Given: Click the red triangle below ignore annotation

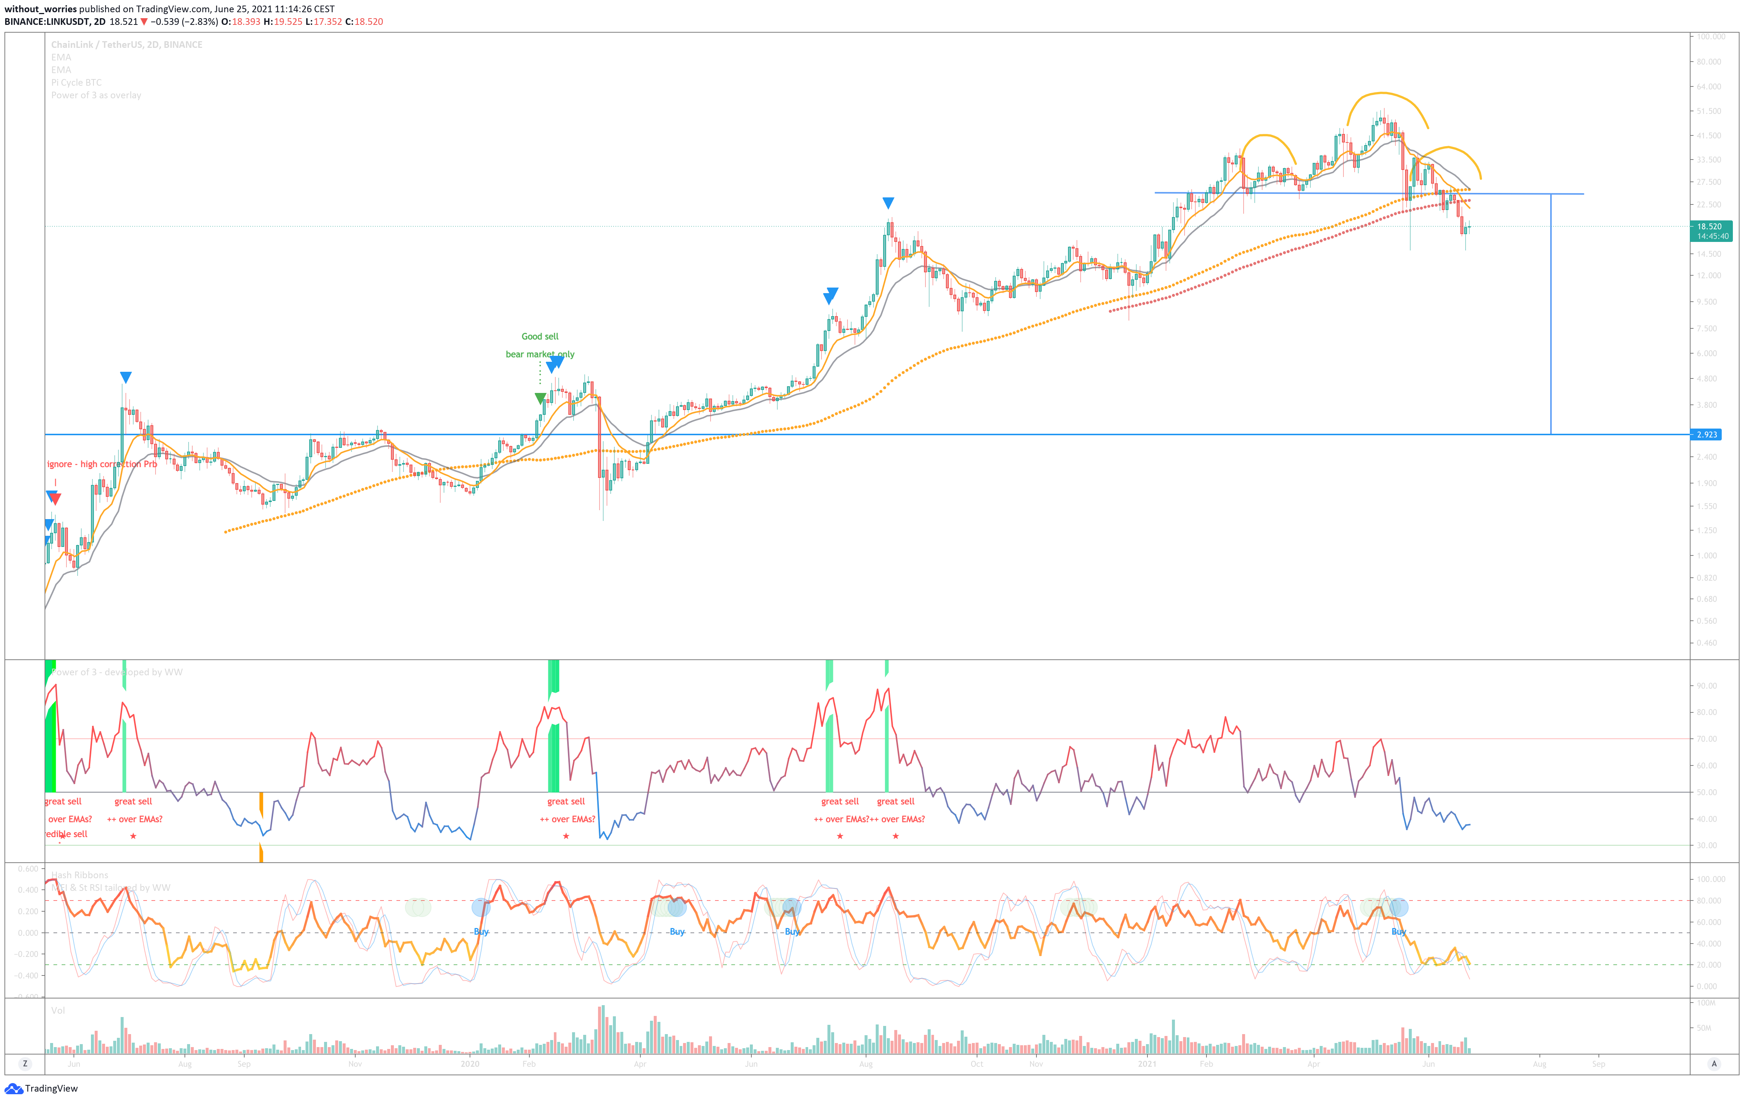Looking at the screenshot, I should pyautogui.click(x=56, y=499).
